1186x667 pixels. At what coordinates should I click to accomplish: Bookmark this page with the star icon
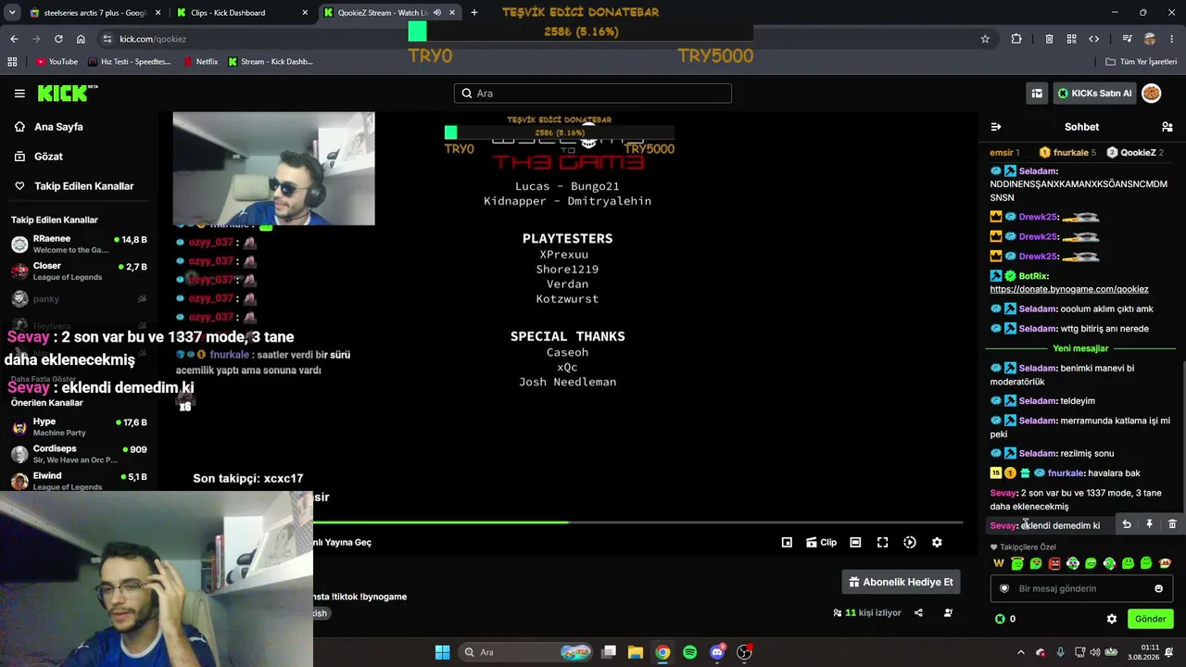tap(985, 39)
